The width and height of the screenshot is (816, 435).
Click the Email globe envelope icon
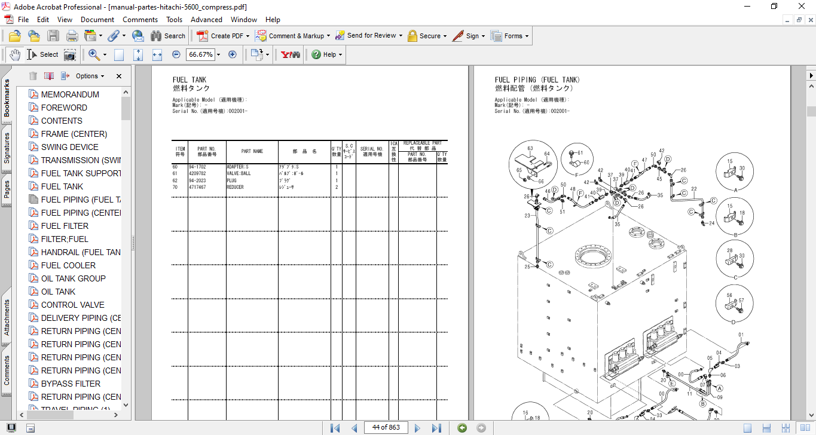click(x=137, y=36)
